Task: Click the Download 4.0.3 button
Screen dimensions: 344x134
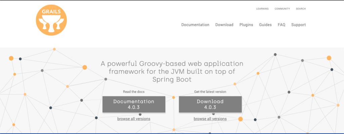Action: (210, 104)
